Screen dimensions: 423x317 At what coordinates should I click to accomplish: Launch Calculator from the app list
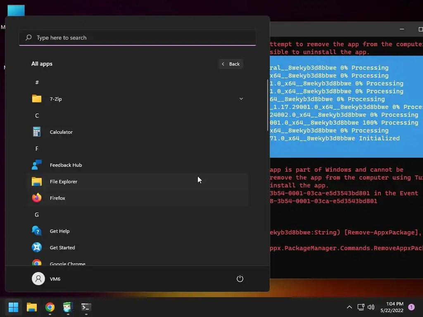click(x=137, y=132)
